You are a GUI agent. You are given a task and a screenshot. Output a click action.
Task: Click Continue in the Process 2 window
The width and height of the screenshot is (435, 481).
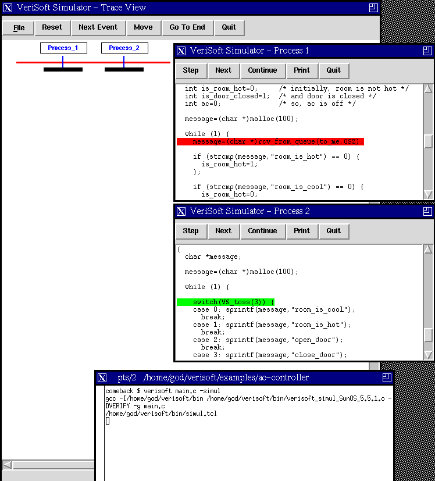coord(263,231)
